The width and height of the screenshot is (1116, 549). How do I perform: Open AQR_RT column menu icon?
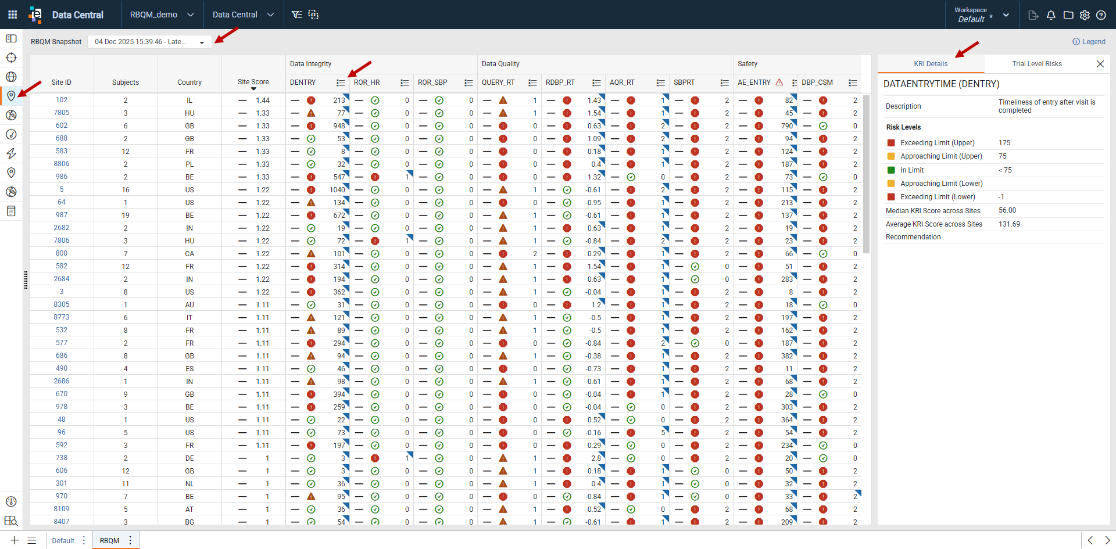pyautogui.click(x=660, y=83)
